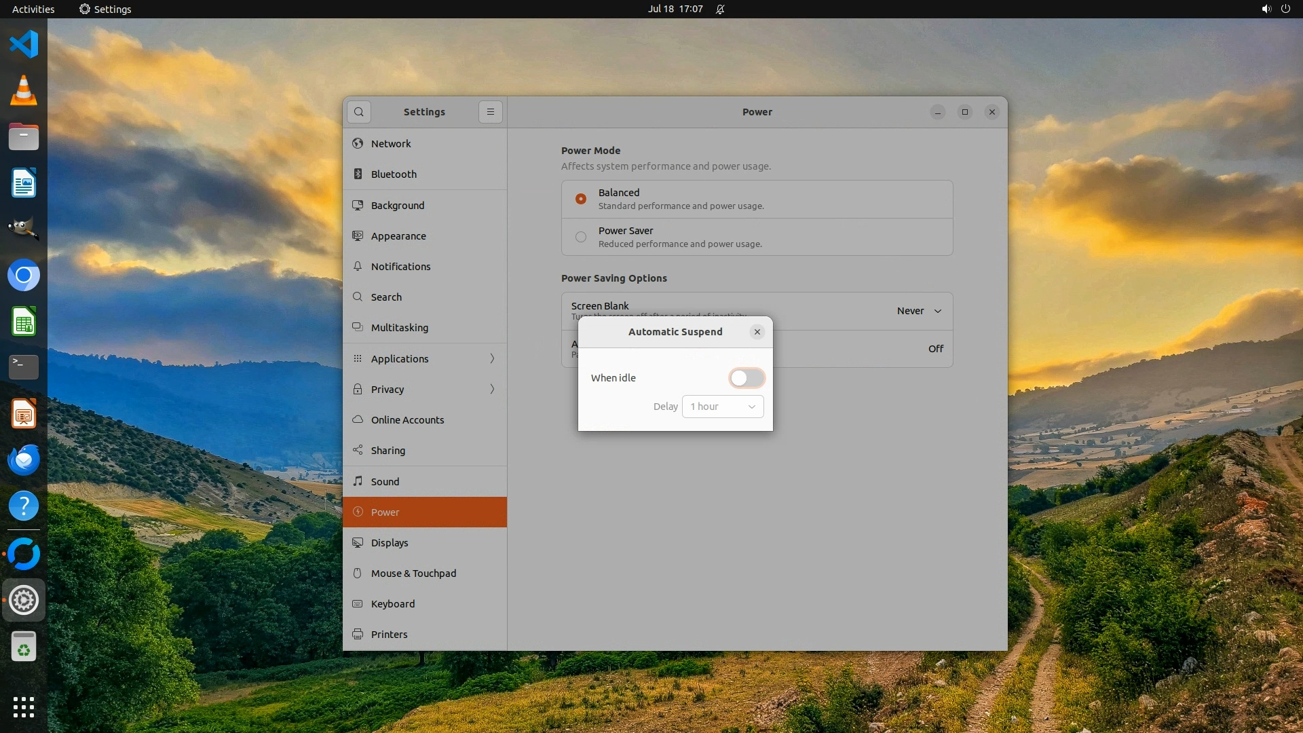Expand the Privacy submenu chevron

tap(492, 389)
